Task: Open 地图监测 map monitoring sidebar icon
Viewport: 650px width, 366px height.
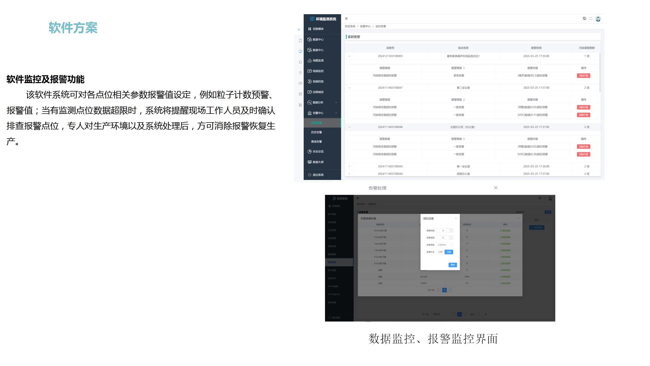Action: pos(310,60)
